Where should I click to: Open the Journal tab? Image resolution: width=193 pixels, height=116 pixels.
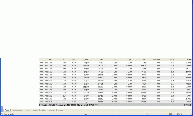pyautogui.click(x=60, y=110)
